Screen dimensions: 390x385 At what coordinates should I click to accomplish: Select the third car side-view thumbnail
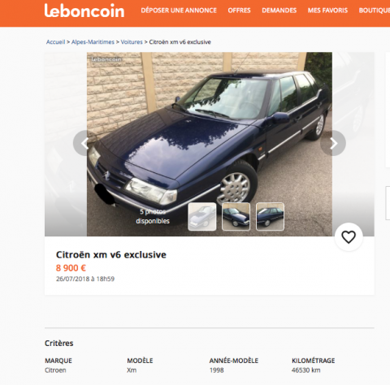[270, 217]
